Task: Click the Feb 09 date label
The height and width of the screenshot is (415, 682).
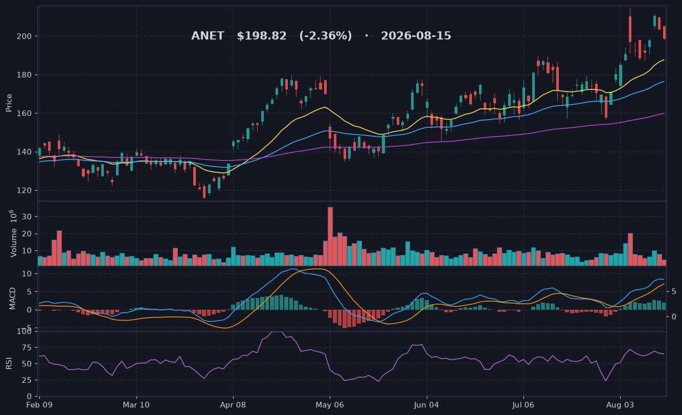Action: (x=40, y=405)
